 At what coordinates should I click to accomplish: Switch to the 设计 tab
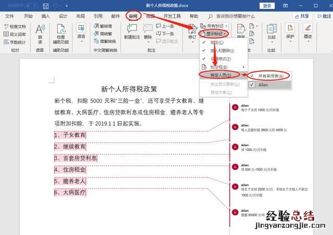tap(63, 16)
